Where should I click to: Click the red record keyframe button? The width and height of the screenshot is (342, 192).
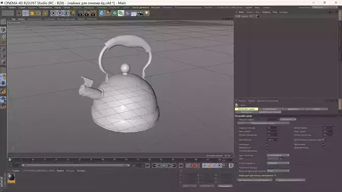click(193, 166)
